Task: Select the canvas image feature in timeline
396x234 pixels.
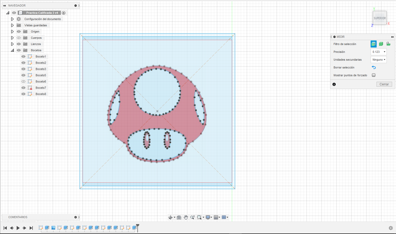Action: pyautogui.click(x=53, y=228)
